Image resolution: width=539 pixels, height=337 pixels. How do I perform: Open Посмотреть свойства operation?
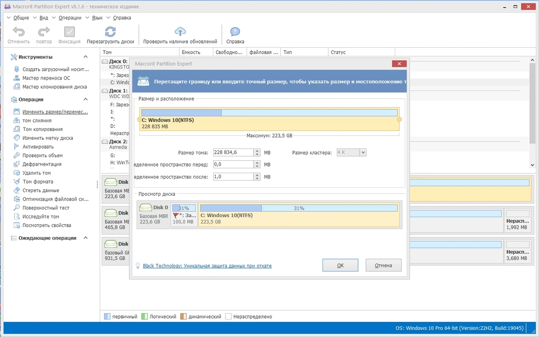click(47, 225)
